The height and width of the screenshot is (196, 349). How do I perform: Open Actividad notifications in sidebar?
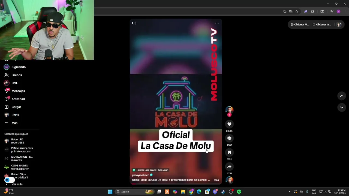(18, 99)
